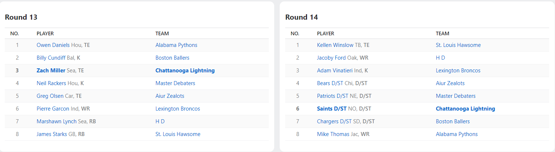Open Saints D/ST player link
555x152 pixels.
tap(331, 109)
